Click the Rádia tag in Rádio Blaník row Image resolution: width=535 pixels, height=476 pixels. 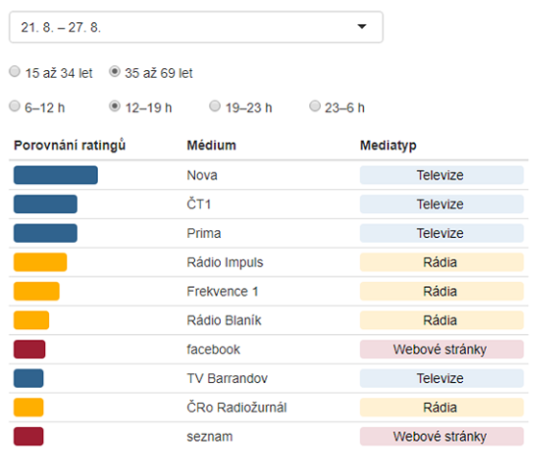click(442, 321)
